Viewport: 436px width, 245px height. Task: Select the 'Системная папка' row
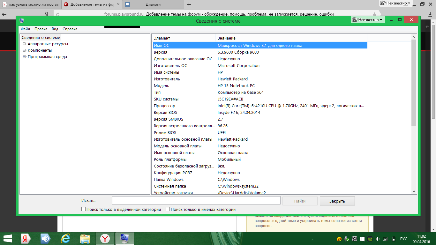coord(260,186)
